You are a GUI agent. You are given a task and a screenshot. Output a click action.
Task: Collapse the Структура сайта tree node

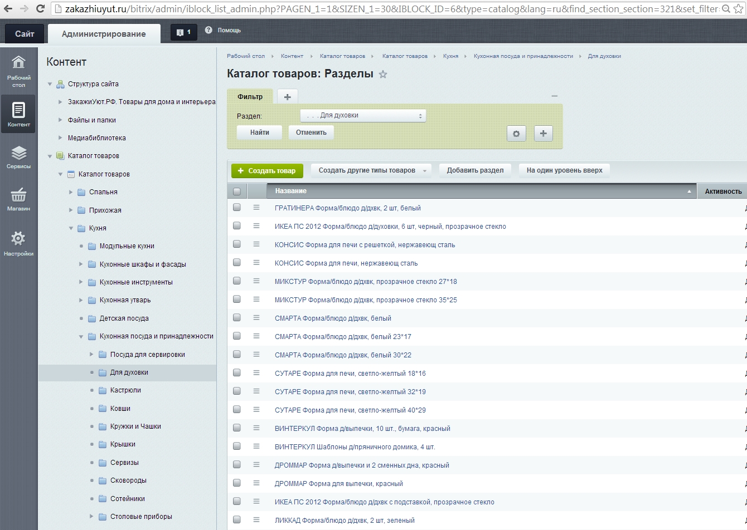(x=50, y=84)
